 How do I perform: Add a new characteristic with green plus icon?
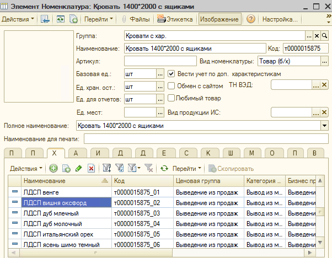click(x=53, y=169)
